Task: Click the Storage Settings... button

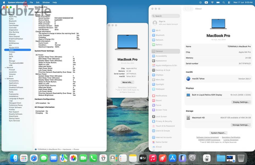Action: point(240,125)
